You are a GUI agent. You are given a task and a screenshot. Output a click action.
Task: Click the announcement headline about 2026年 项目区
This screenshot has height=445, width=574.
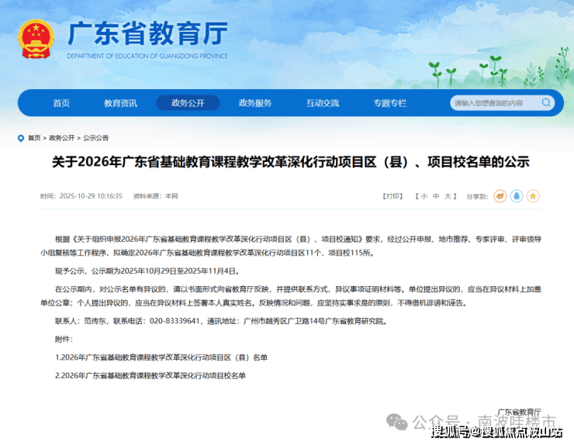(x=291, y=162)
